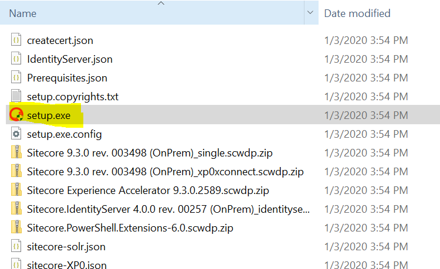Select the file name setup.exe
Viewport: 440px width, 269px height.
49,115
